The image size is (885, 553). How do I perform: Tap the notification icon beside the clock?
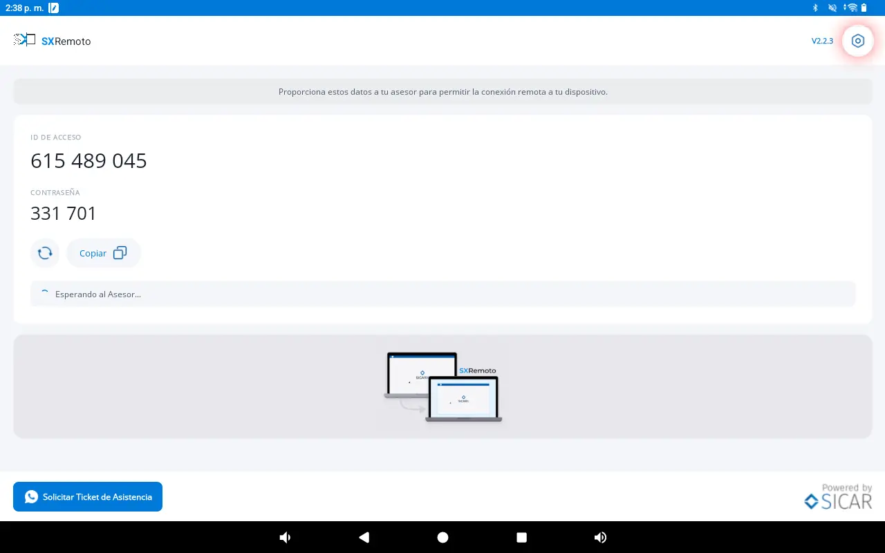tap(54, 8)
